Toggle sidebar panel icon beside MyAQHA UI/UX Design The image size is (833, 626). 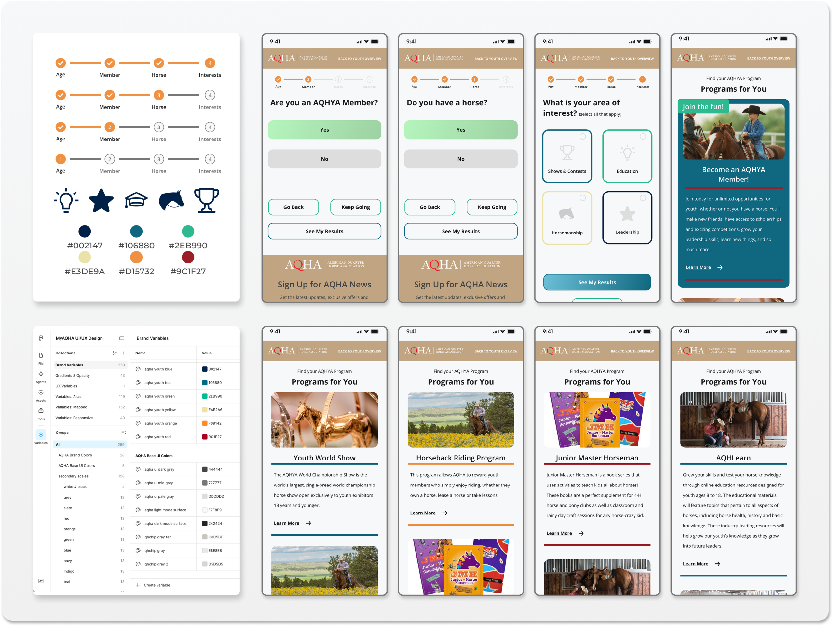click(122, 338)
